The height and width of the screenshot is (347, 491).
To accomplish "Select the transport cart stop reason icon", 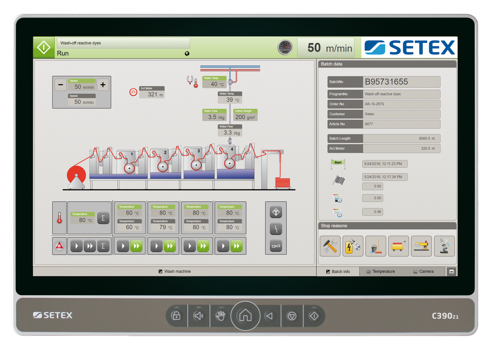I will click(x=398, y=246).
